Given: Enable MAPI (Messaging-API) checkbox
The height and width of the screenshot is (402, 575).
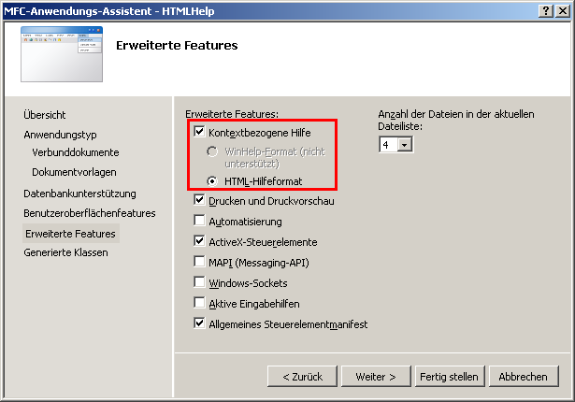Looking at the screenshot, I should pos(199,262).
